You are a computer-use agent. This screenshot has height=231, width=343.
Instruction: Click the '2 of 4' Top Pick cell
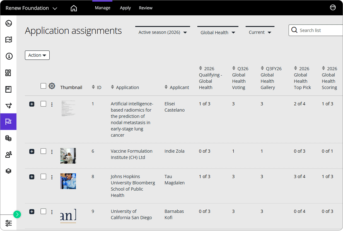point(299,104)
